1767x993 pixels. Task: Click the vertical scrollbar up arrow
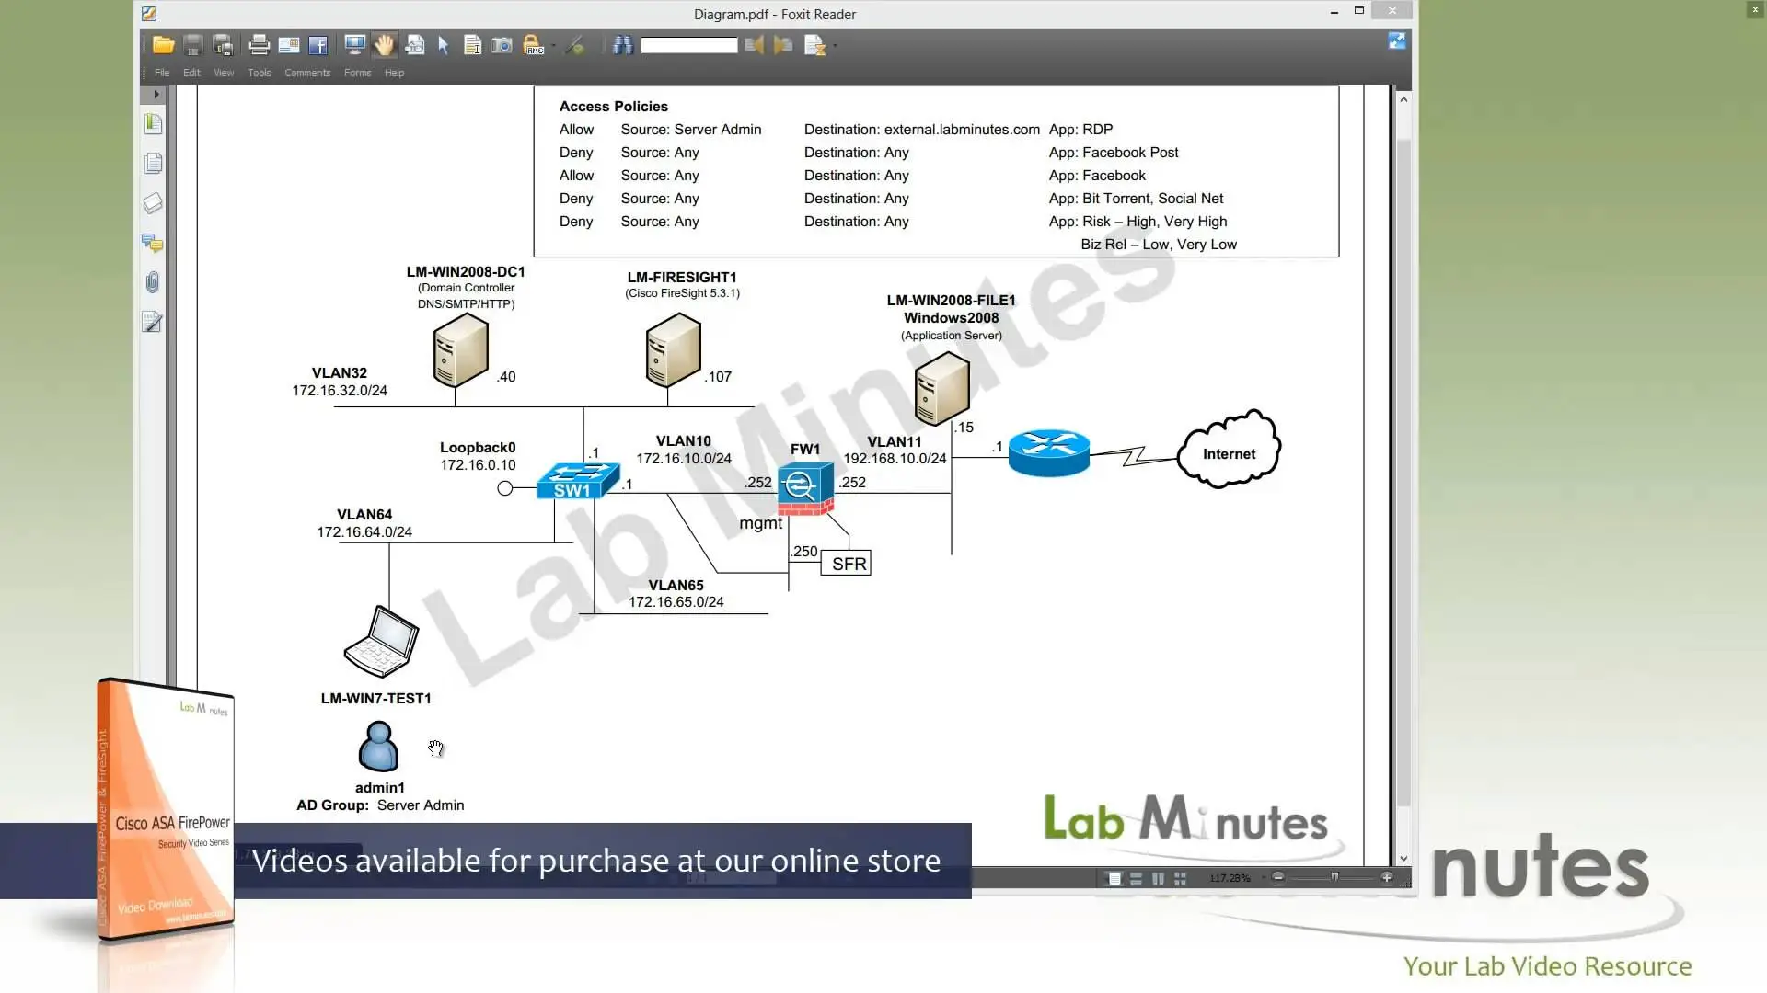pyautogui.click(x=1403, y=98)
